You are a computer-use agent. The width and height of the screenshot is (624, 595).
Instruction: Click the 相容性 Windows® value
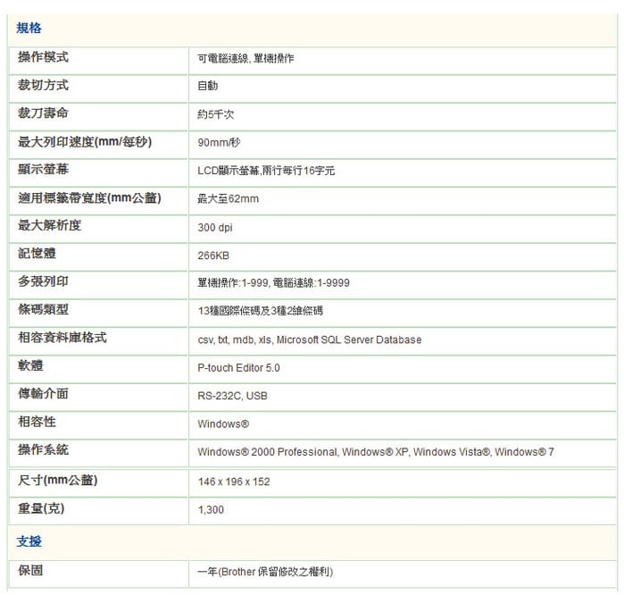coord(223,424)
